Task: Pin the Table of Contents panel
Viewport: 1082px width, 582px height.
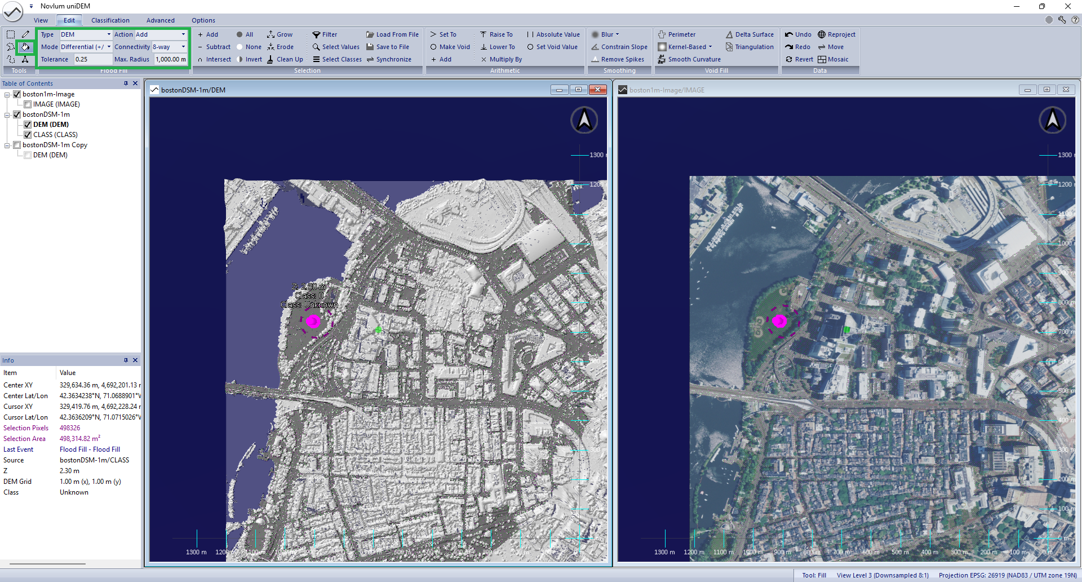Action: (x=126, y=83)
